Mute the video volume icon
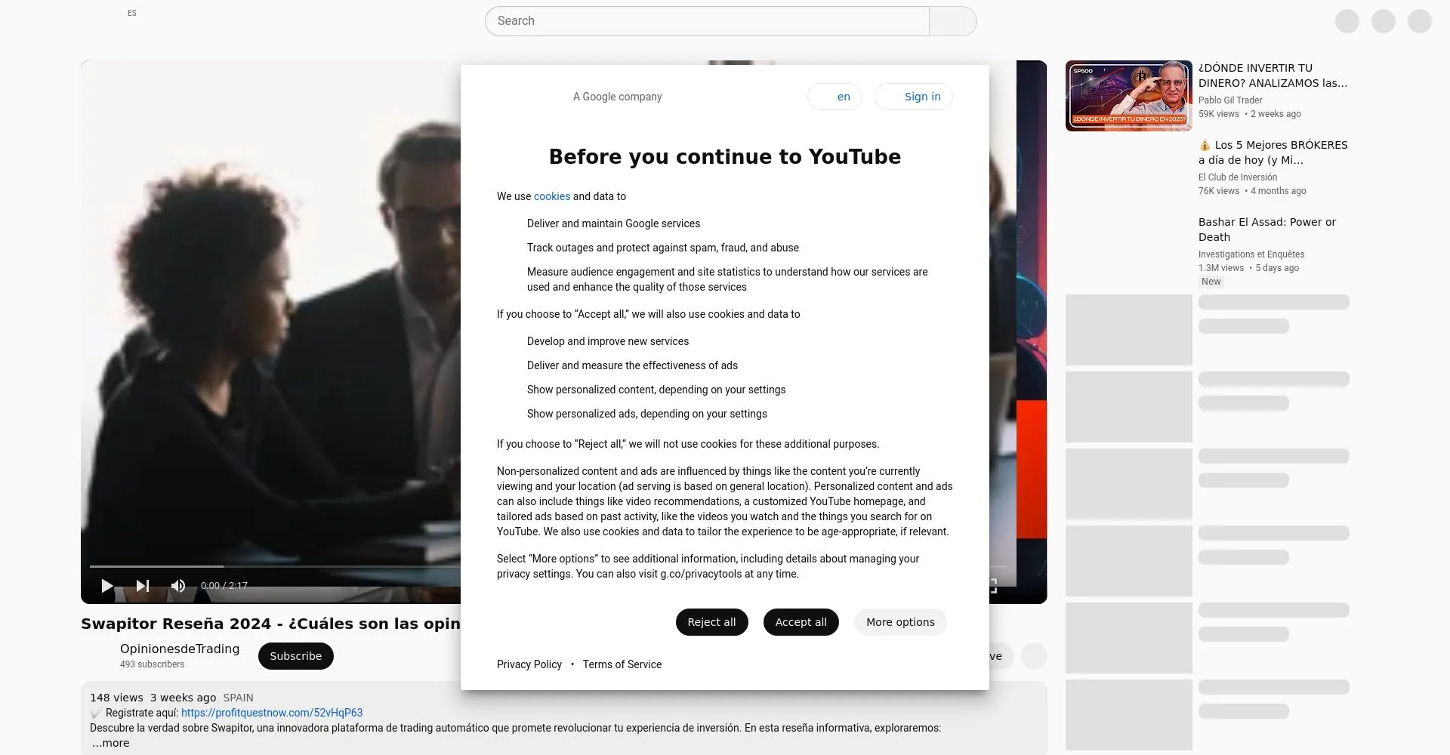This screenshot has width=1450, height=755. pos(178,586)
